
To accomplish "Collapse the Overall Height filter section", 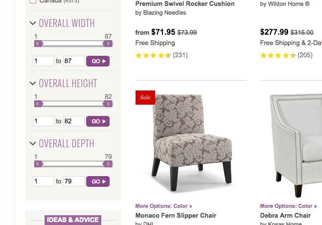I will pos(33,83).
